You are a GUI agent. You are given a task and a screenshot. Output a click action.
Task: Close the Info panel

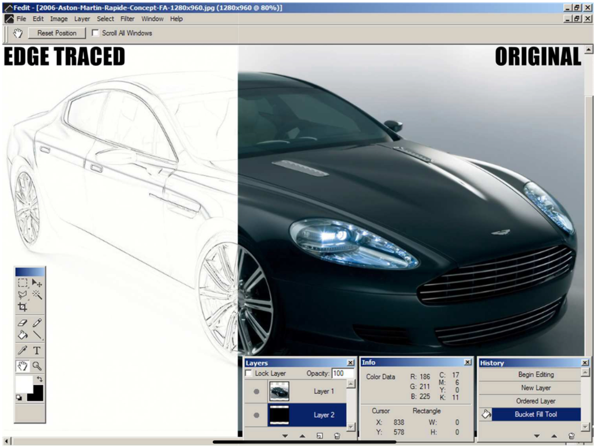468,362
